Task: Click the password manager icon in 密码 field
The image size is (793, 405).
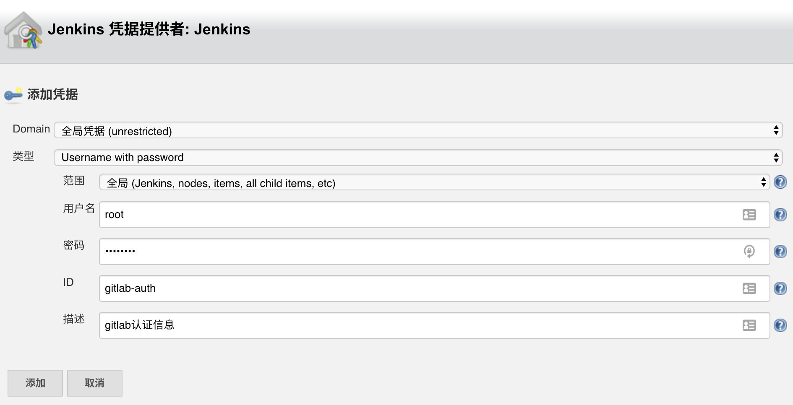Action: 749,252
